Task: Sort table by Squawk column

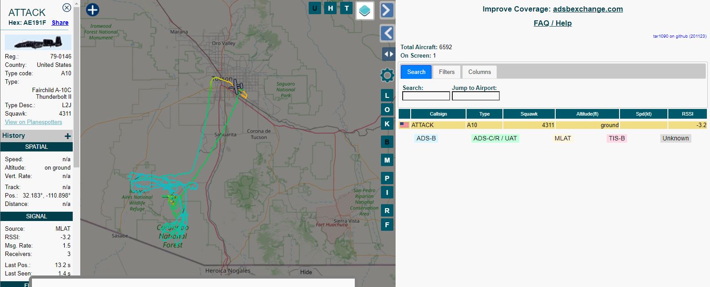Action: click(x=529, y=114)
